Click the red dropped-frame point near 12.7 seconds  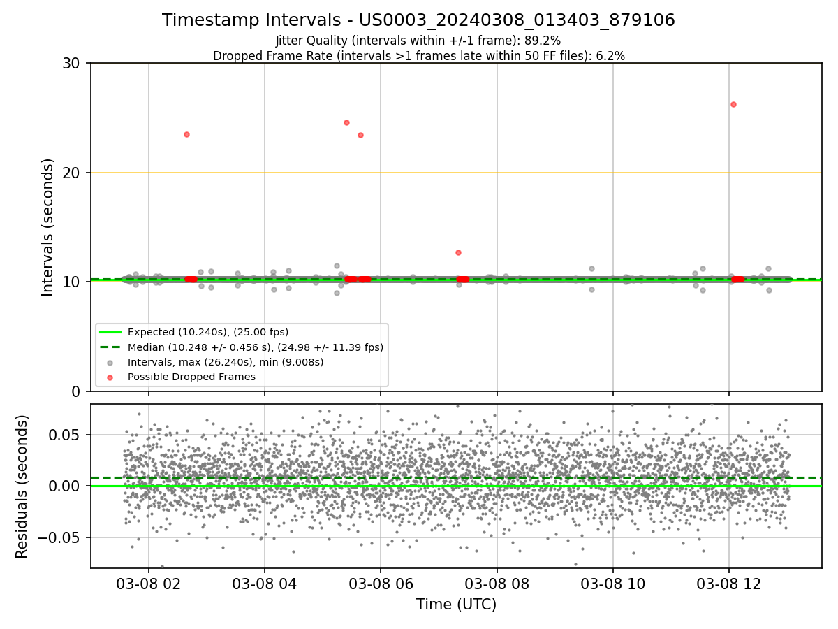458,252
